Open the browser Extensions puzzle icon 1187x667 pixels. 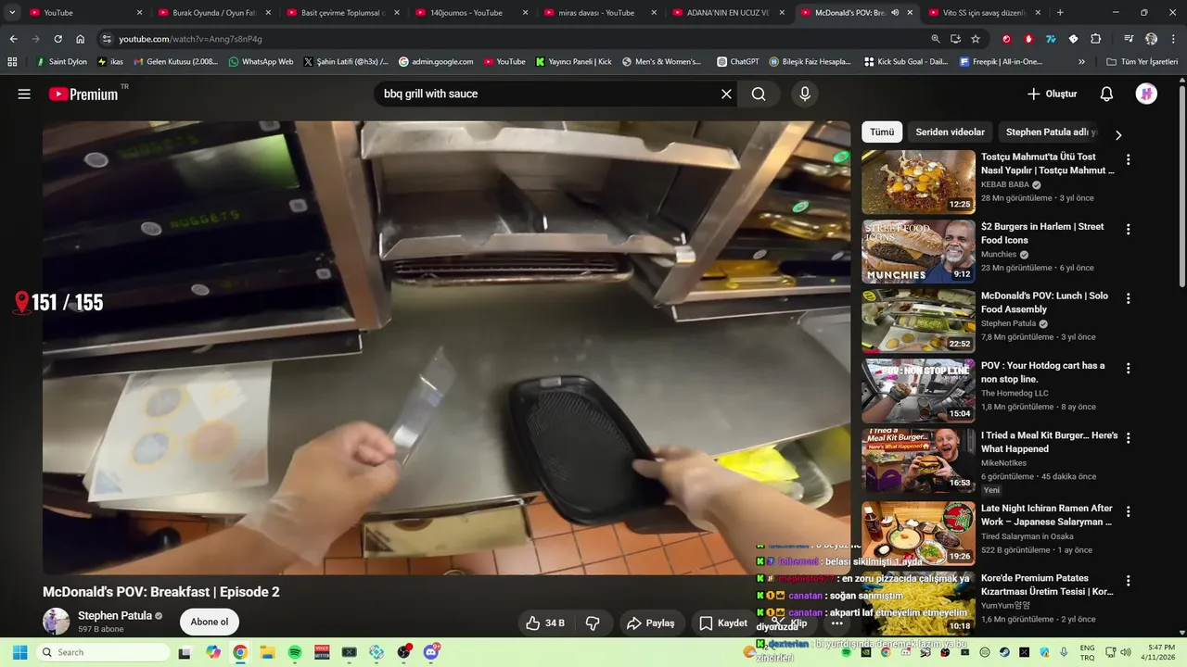point(1095,39)
